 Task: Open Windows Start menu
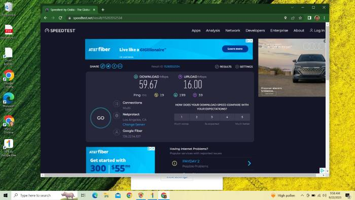6,195
